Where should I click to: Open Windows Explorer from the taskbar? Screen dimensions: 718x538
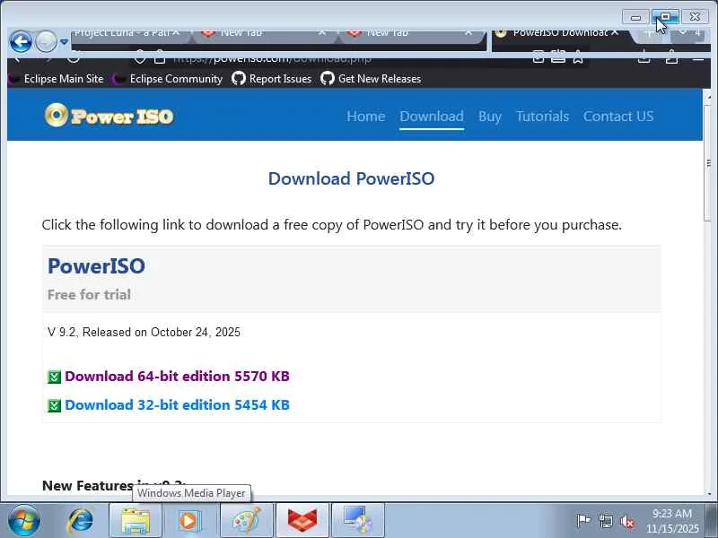[x=136, y=521]
